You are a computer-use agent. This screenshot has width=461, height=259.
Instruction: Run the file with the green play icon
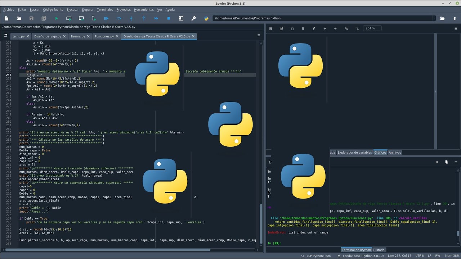[x=56, y=18]
